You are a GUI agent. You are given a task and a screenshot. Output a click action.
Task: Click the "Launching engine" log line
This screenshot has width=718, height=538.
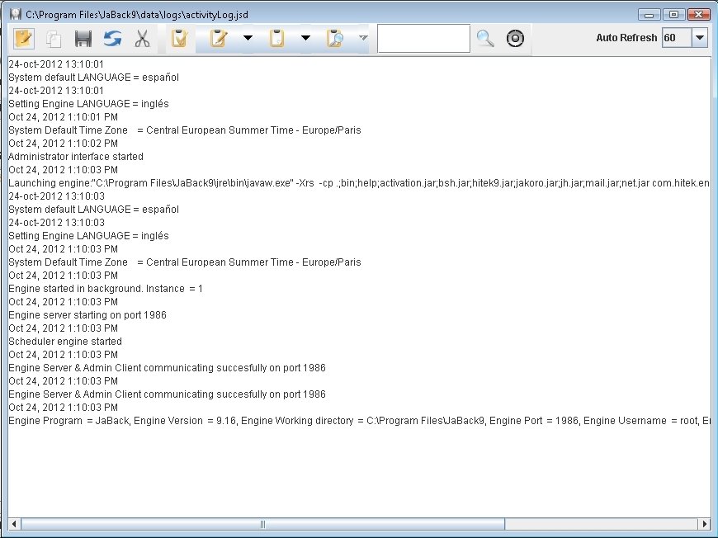pyautogui.click(x=359, y=183)
